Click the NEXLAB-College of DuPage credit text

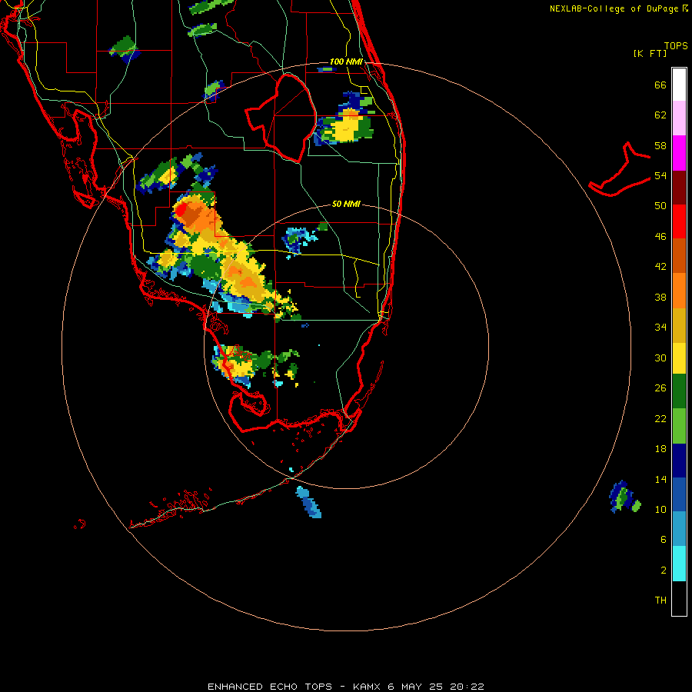[614, 8]
